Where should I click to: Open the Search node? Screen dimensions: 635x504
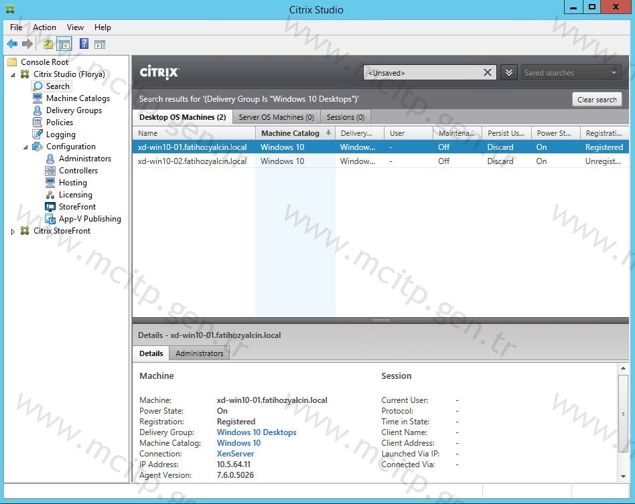click(x=58, y=86)
